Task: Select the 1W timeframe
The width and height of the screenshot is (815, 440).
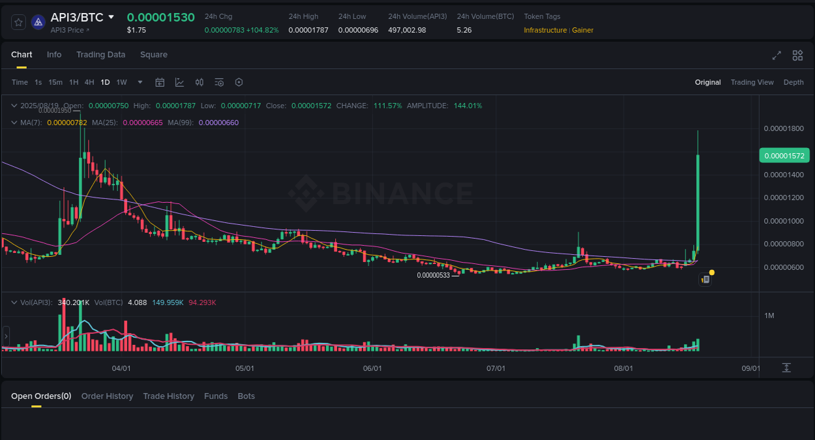Action: (x=121, y=82)
